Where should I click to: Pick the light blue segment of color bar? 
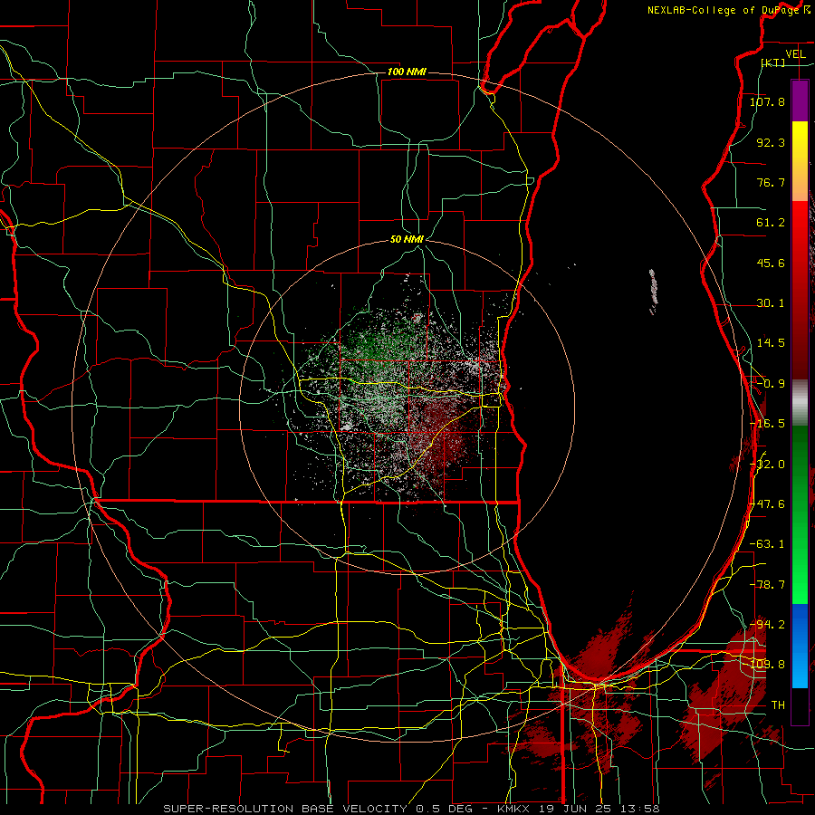tap(800, 670)
